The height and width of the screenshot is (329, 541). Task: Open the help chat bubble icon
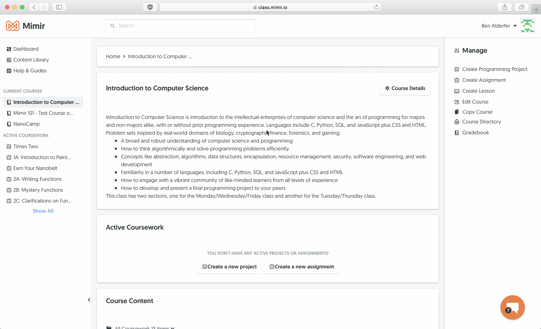click(512, 307)
